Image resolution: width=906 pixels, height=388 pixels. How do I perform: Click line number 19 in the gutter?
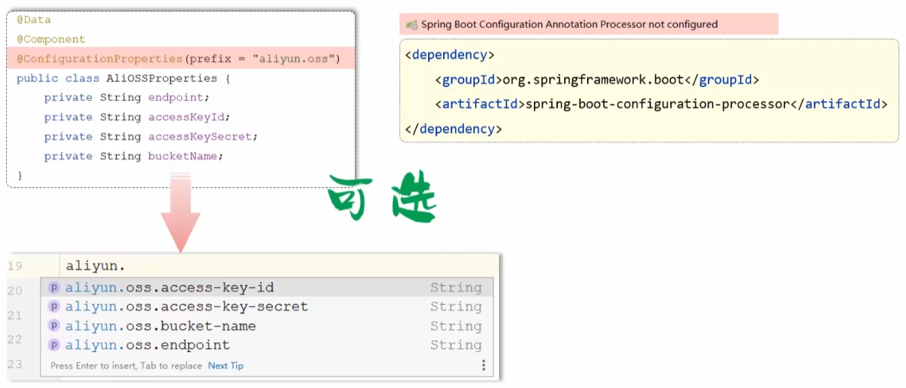pyautogui.click(x=15, y=266)
